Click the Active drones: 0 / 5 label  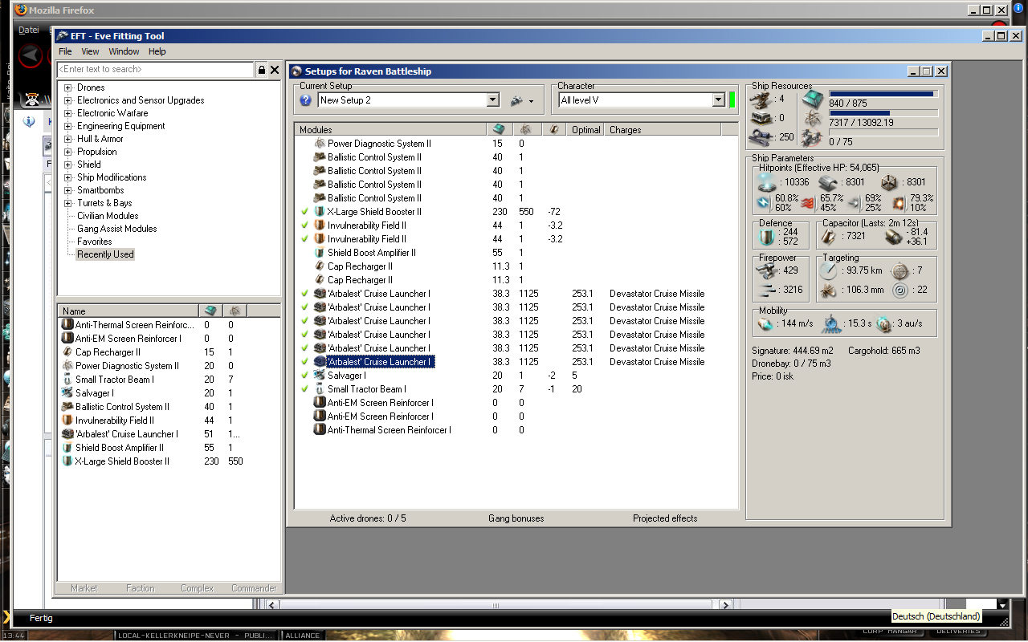click(x=368, y=518)
